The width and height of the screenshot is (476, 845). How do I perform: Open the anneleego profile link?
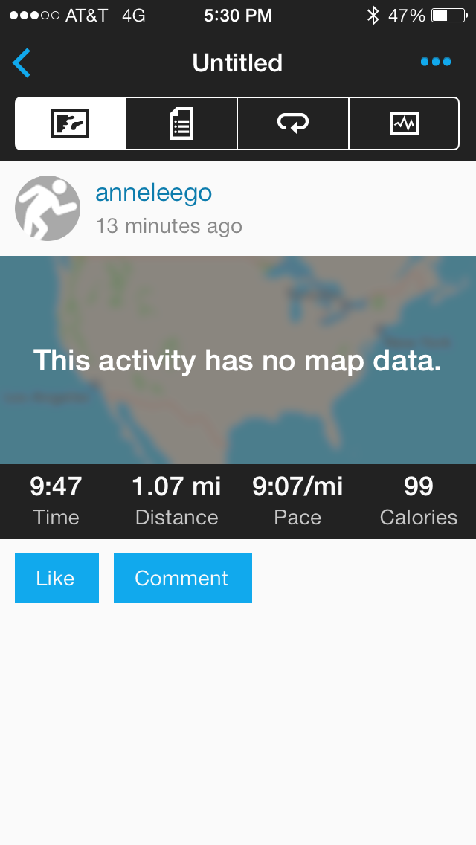(x=154, y=193)
